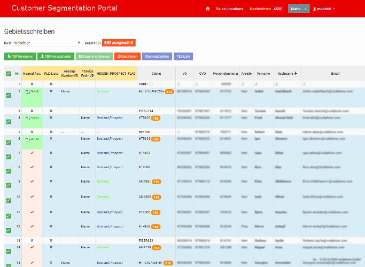Click the red checkmark in row 7 Named Acc.

click(x=32, y=153)
